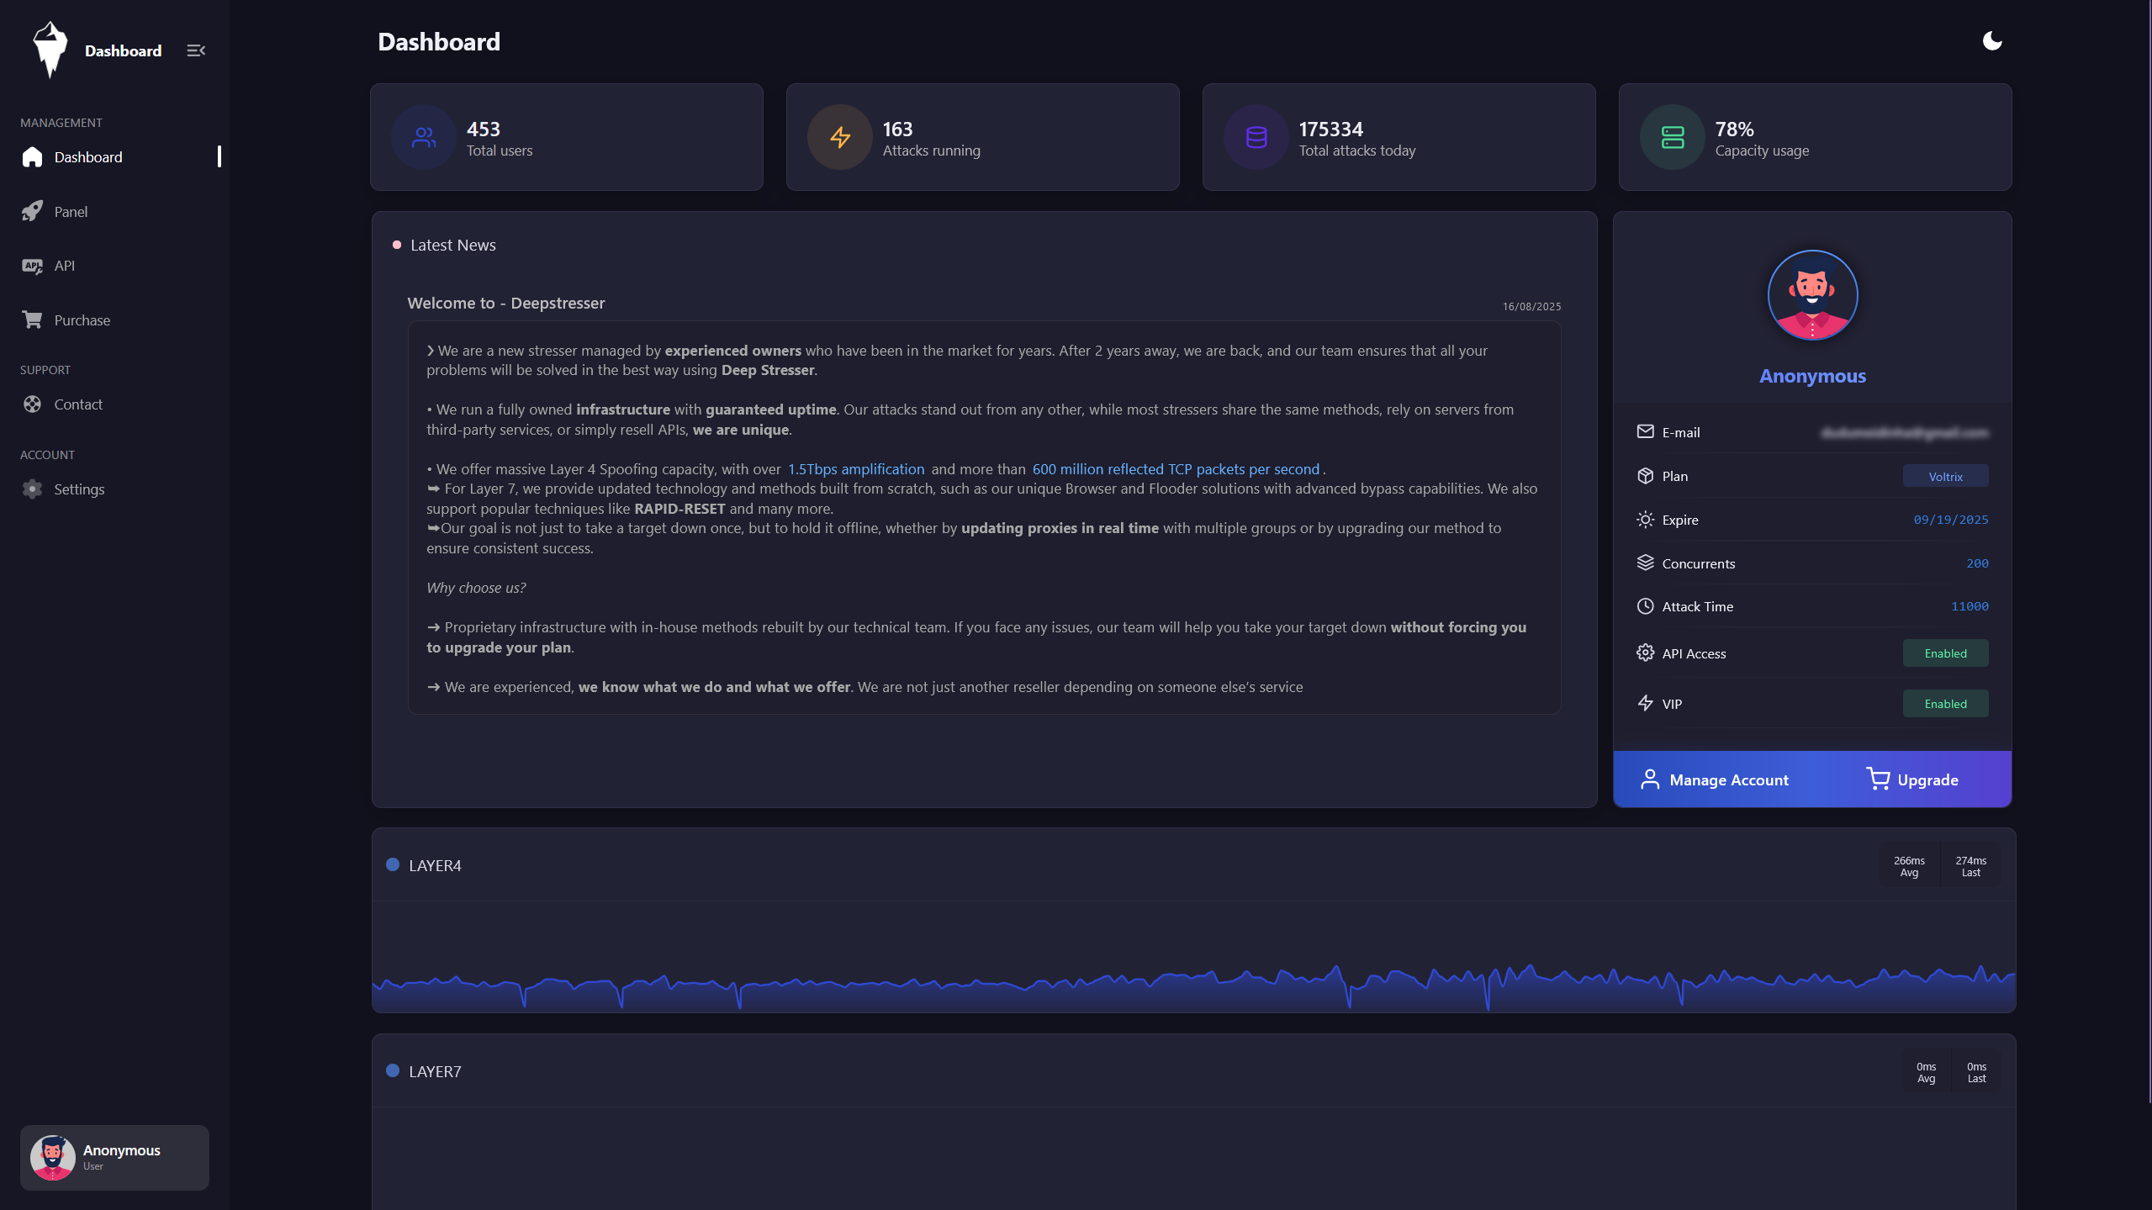The width and height of the screenshot is (2152, 1210).
Task: Toggle dark mode with the moon icon
Action: (x=1991, y=41)
